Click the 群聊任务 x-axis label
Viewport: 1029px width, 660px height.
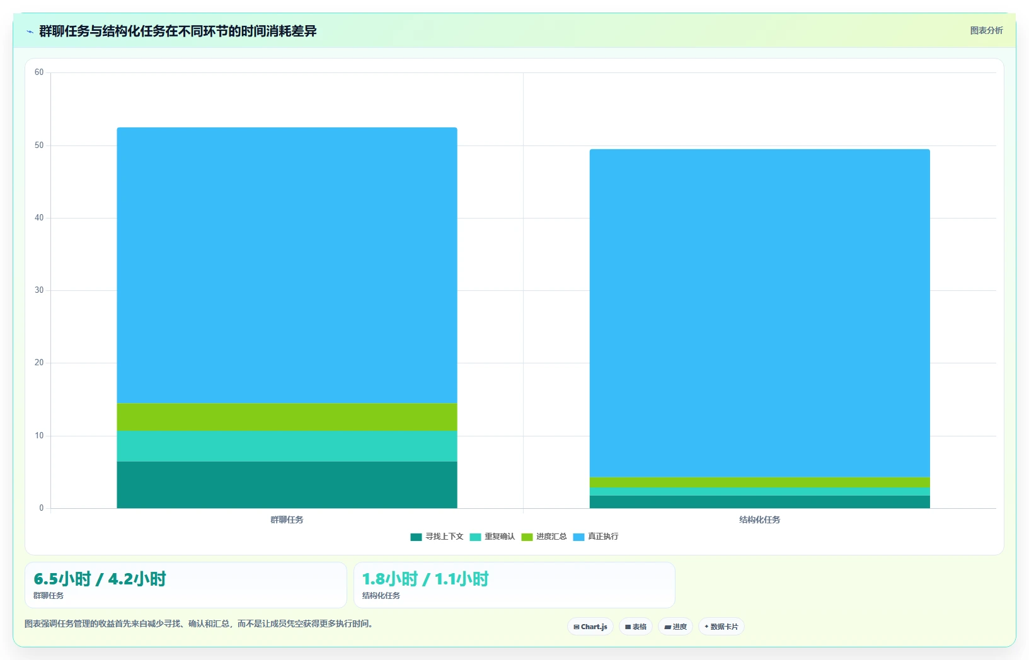287,520
